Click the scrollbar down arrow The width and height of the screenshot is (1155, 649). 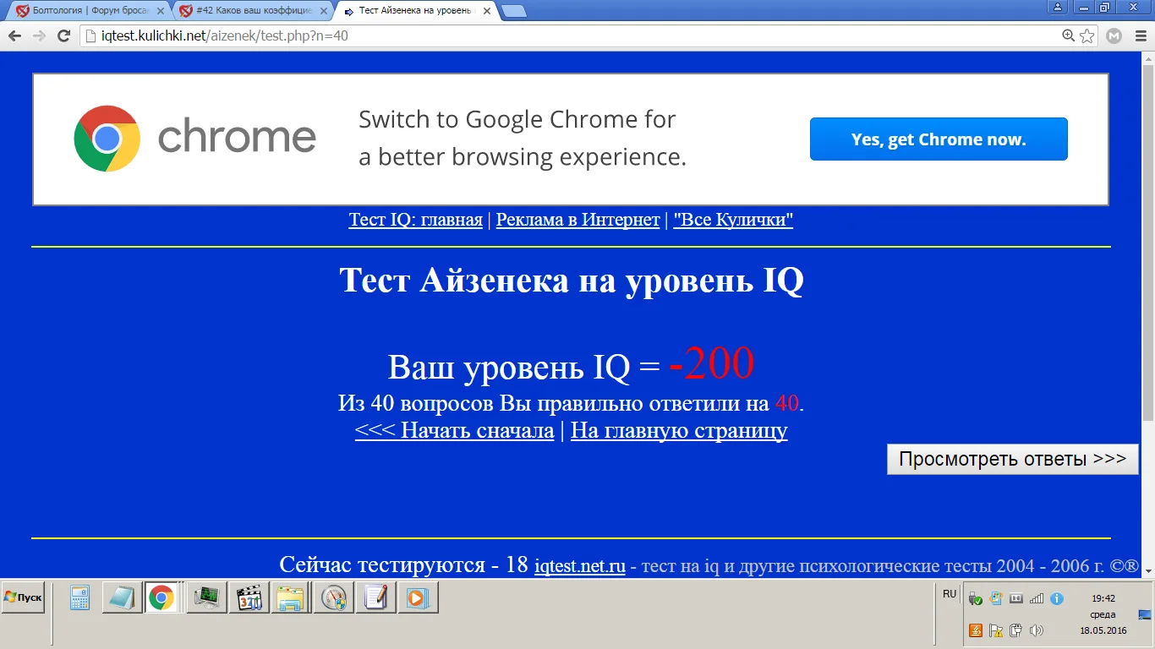1147,571
